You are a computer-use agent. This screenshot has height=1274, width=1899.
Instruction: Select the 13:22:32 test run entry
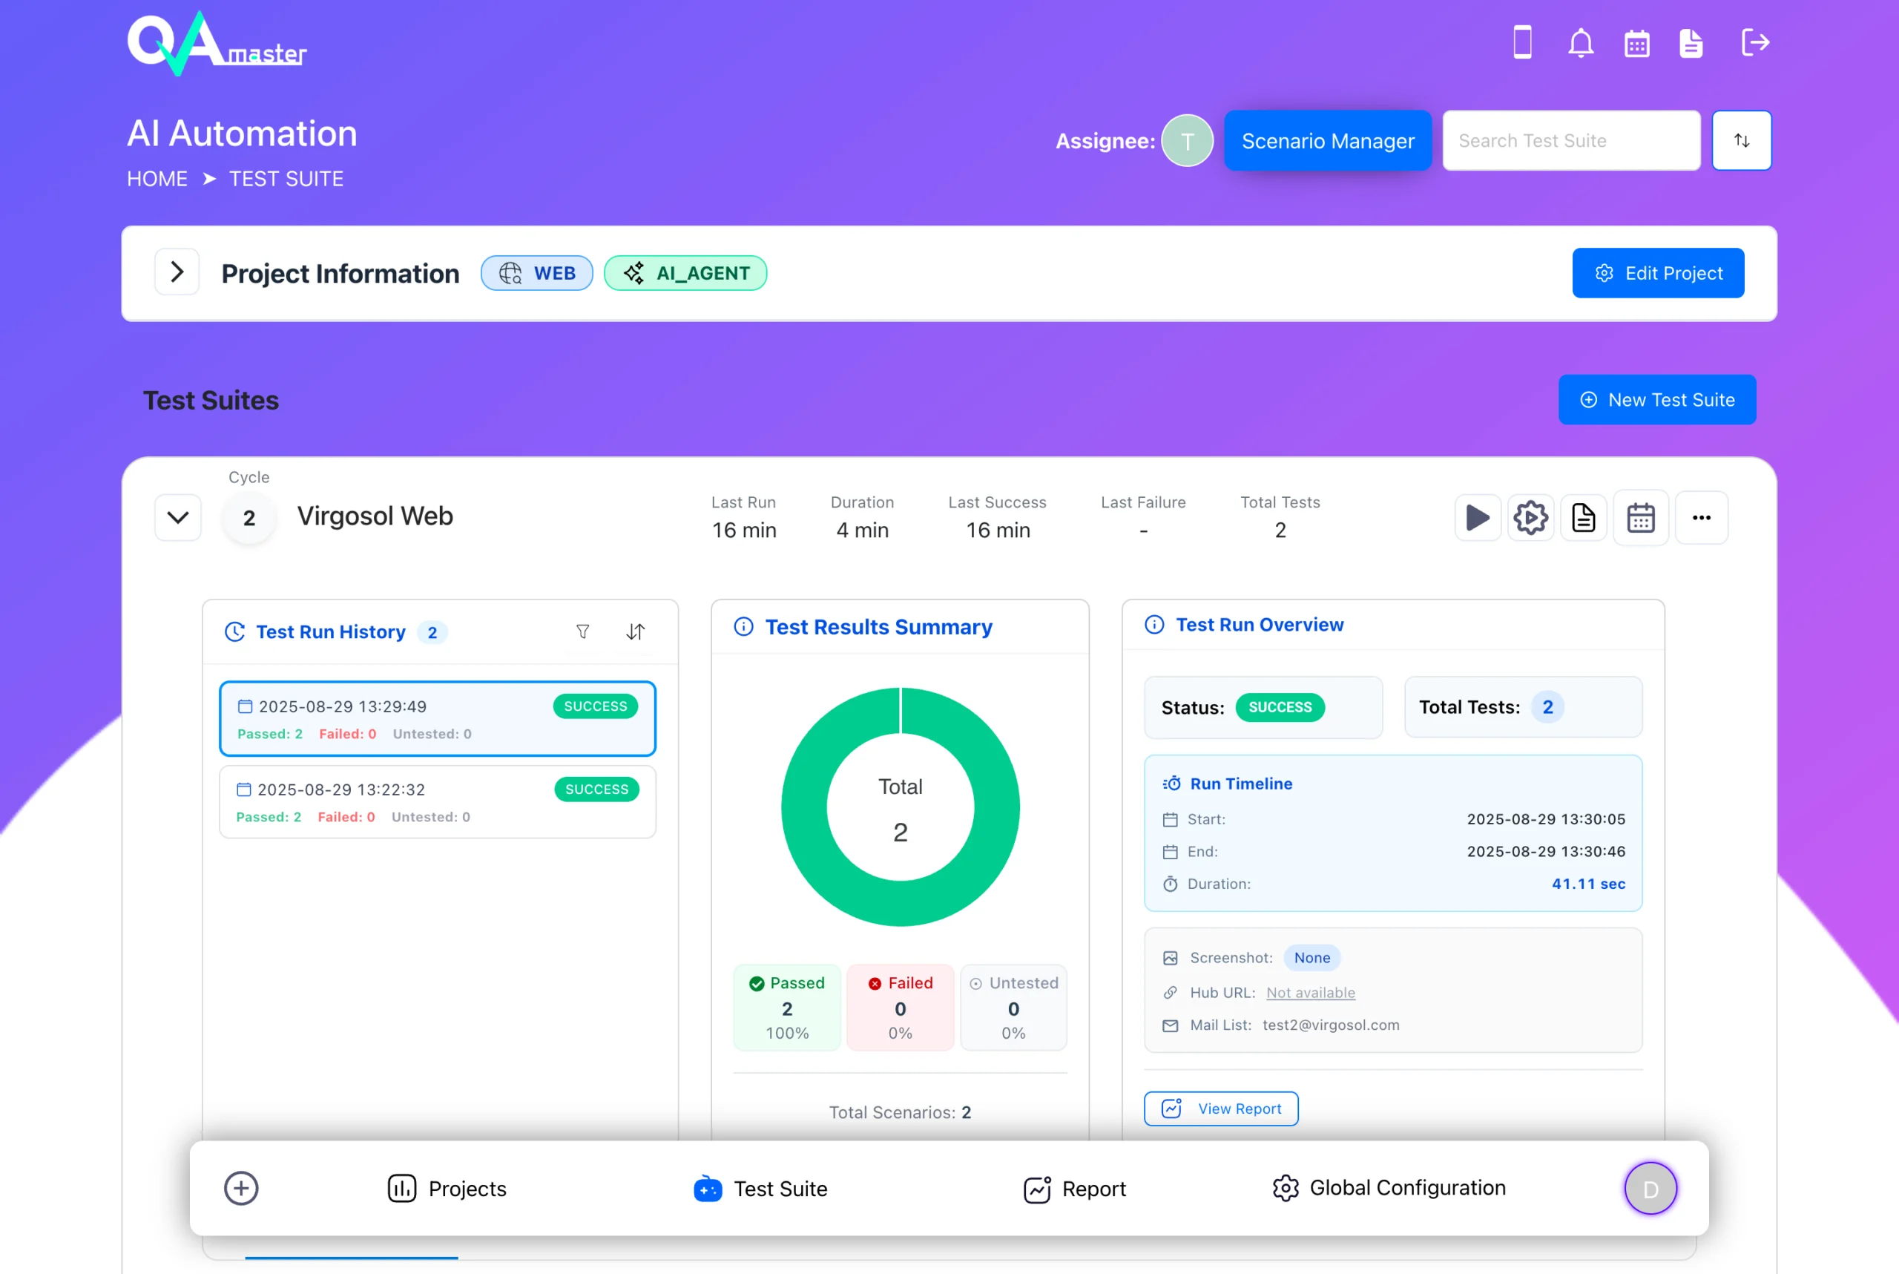[437, 802]
